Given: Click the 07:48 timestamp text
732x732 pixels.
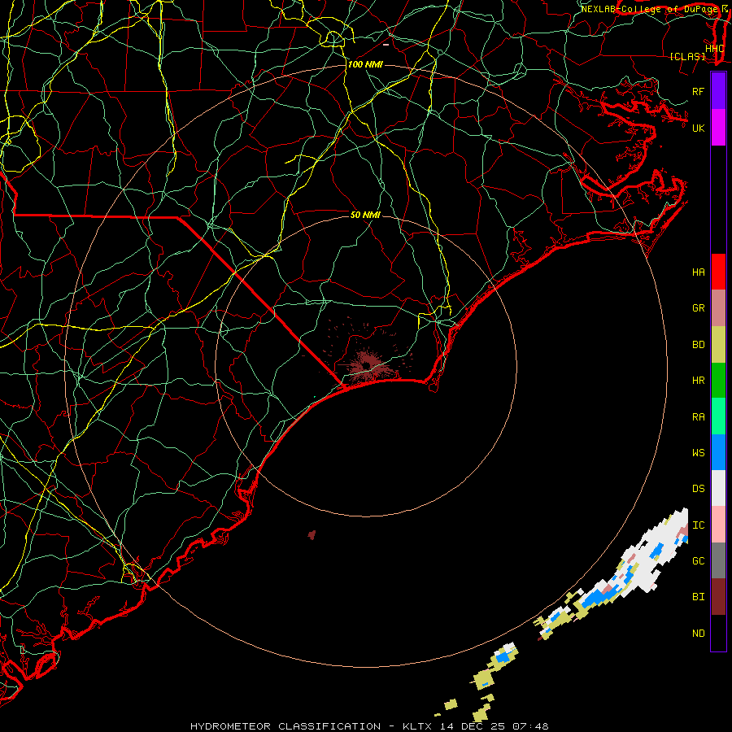Looking at the screenshot, I should (x=530, y=726).
